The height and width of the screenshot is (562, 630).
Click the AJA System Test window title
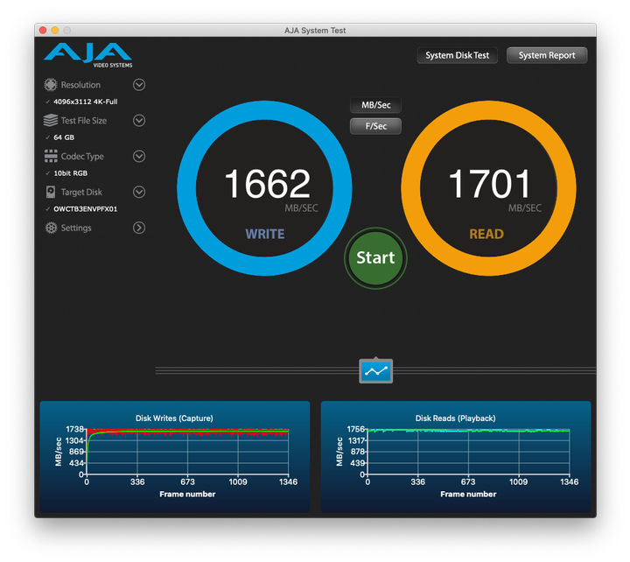click(x=315, y=31)
